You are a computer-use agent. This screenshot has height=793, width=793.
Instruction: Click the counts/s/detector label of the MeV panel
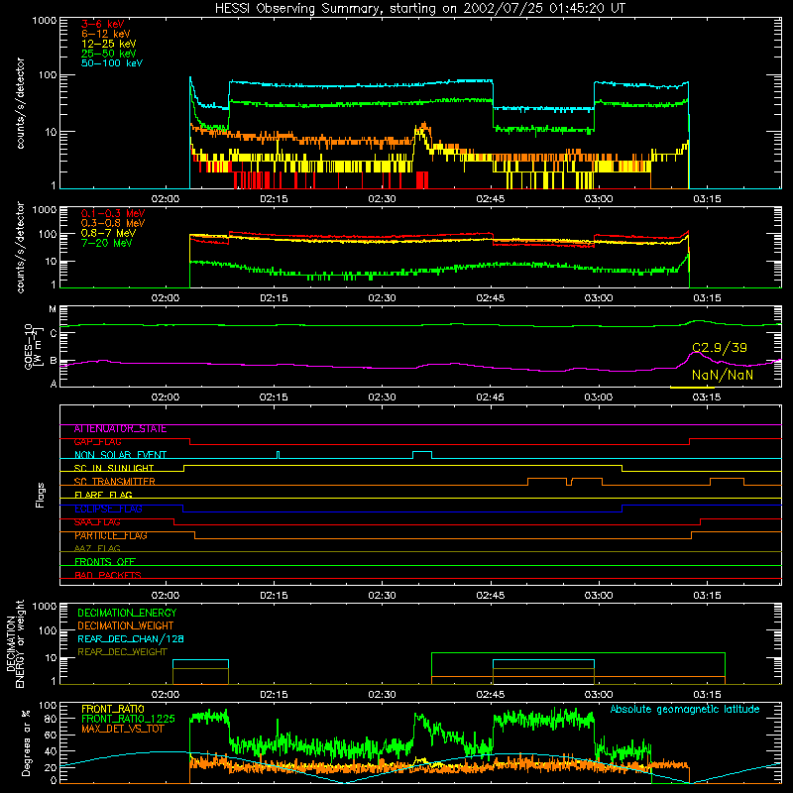[20, 247]
